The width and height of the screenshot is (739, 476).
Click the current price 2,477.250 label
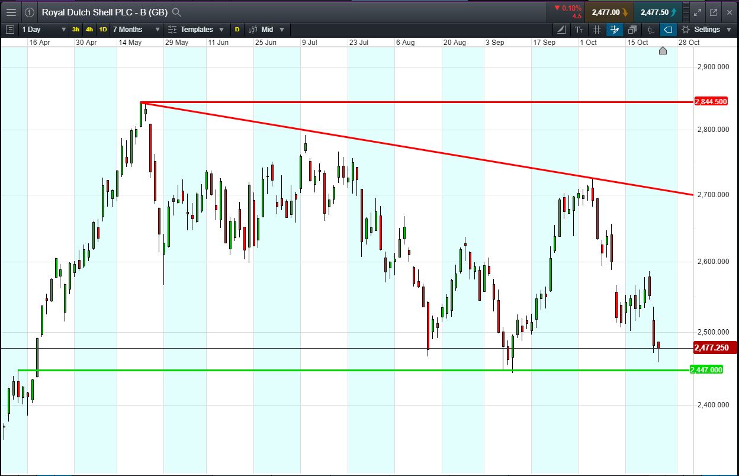[714, 348]
